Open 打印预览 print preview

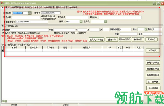[x=153, y=51]
